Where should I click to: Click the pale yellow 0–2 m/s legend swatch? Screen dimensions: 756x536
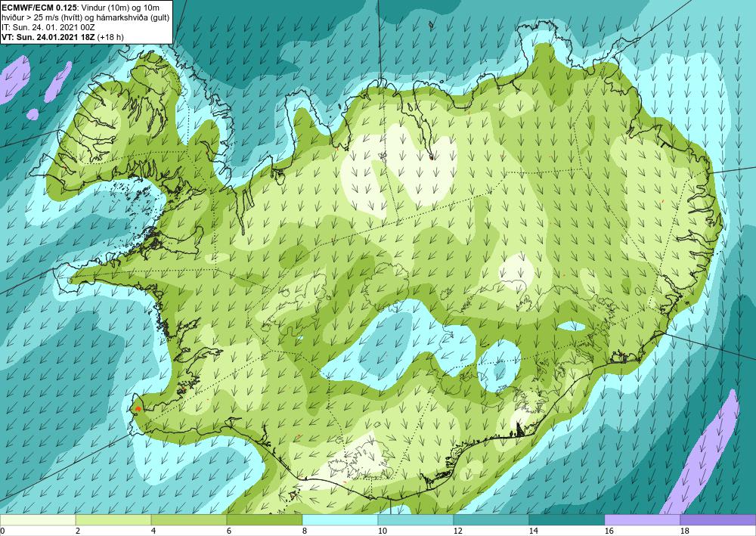(x=38, y=520)
